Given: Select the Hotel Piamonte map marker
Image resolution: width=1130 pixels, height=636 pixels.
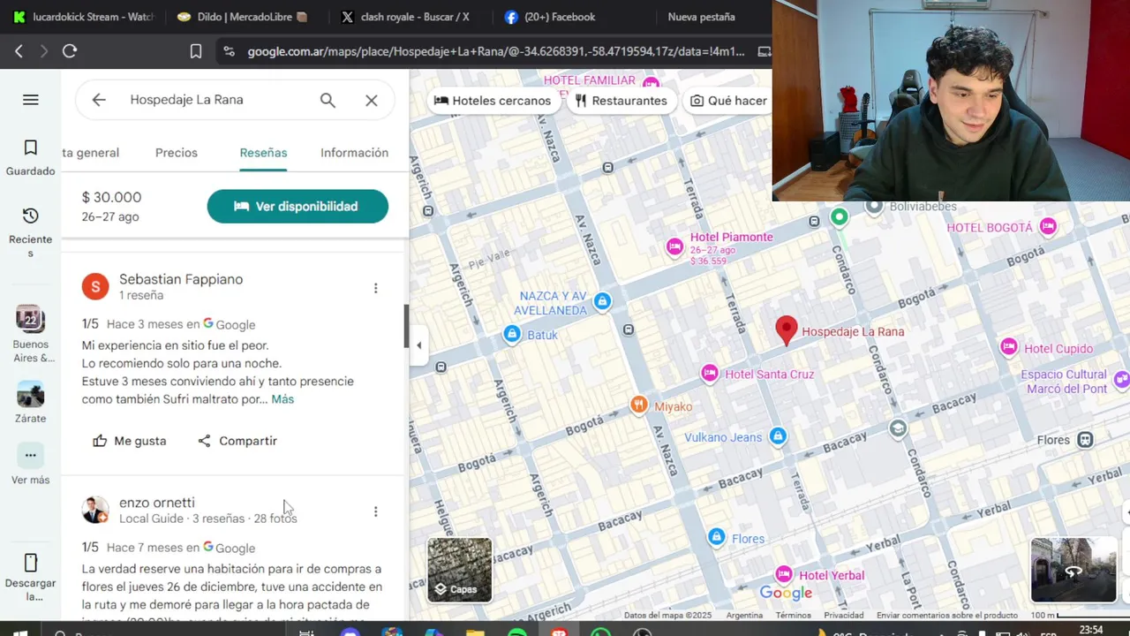Looking at the screenshot, I should 674,247.
